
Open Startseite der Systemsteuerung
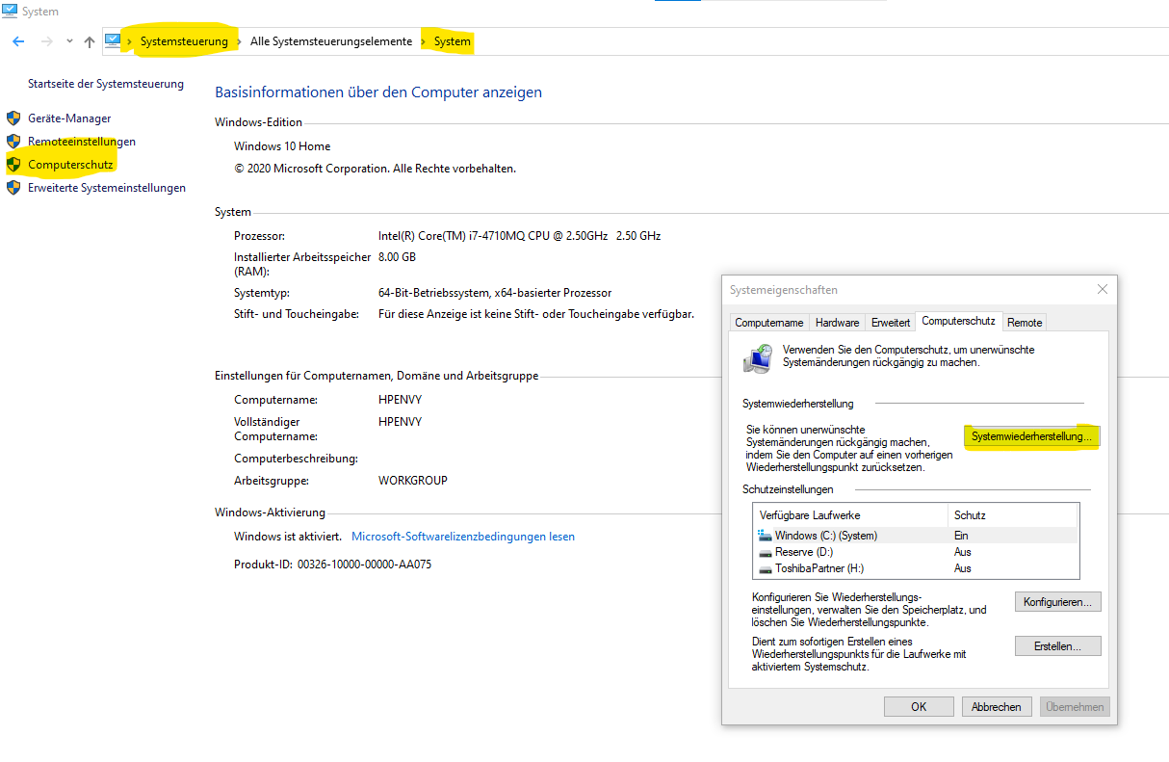coord(106,84)
